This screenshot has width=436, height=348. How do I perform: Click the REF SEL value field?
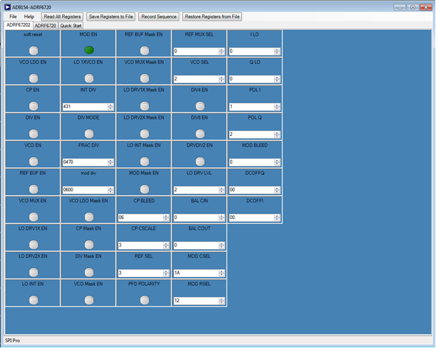[141, 273]
